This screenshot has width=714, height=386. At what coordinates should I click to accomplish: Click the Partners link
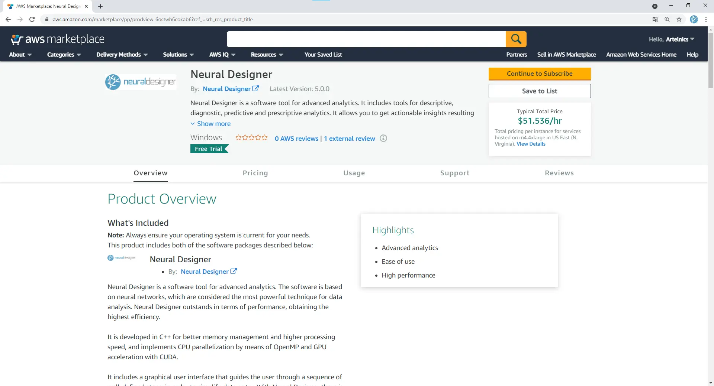click(517, 55)
